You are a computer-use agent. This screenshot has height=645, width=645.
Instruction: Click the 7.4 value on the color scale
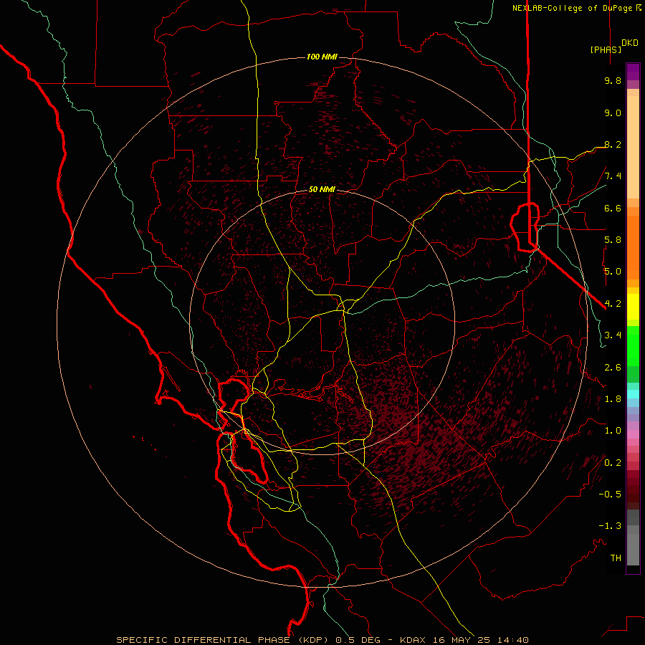pos(613,176)
